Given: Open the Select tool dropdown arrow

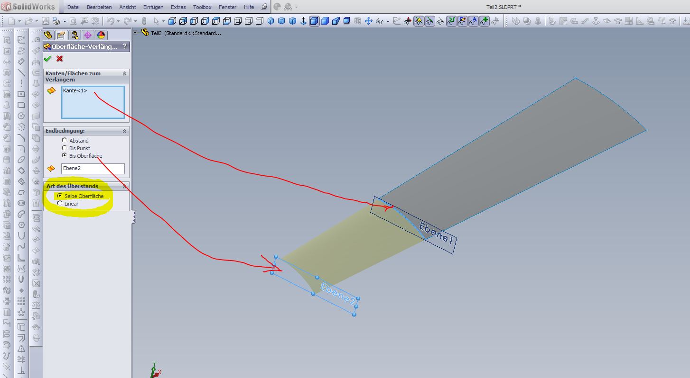Looking at the screenshot, I should (x=163, y=21).
